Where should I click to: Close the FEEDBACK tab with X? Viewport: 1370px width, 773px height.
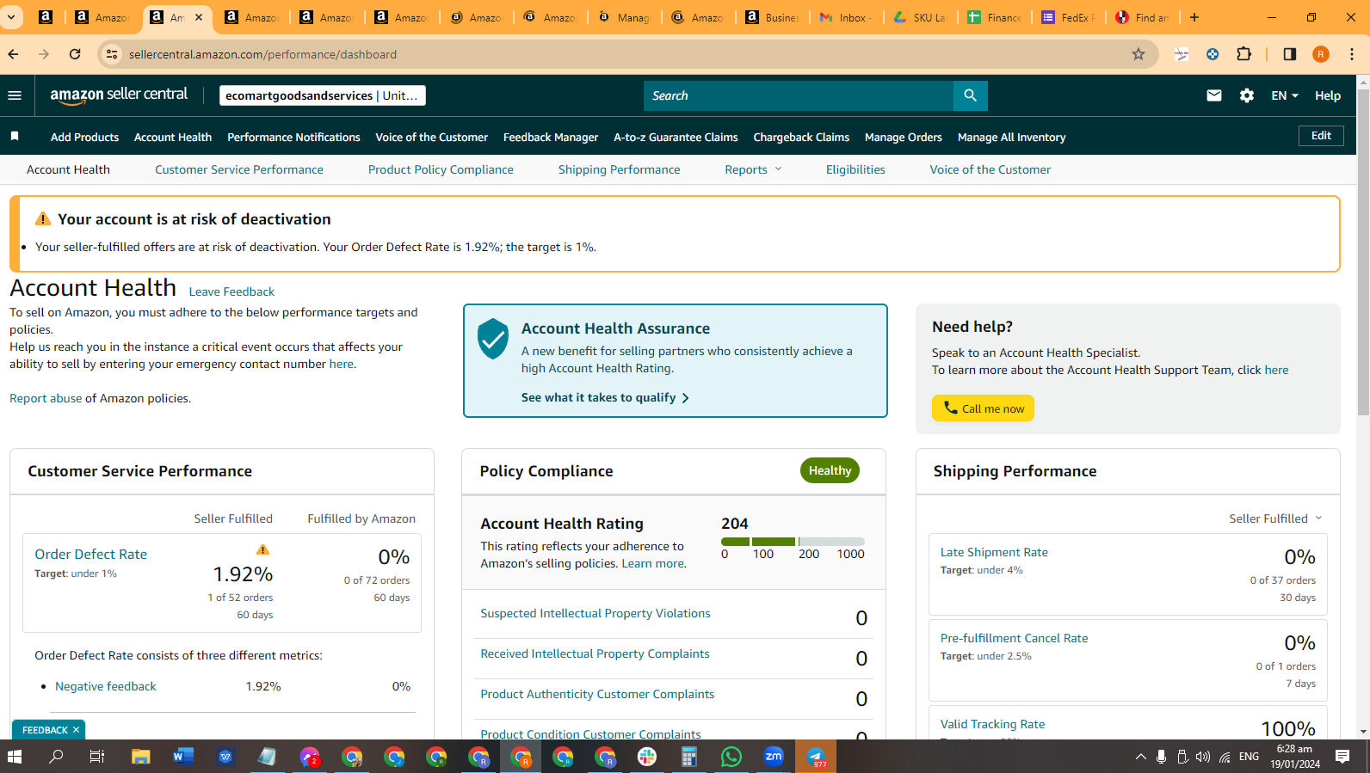pyautogui.click(x=77, y=730)
